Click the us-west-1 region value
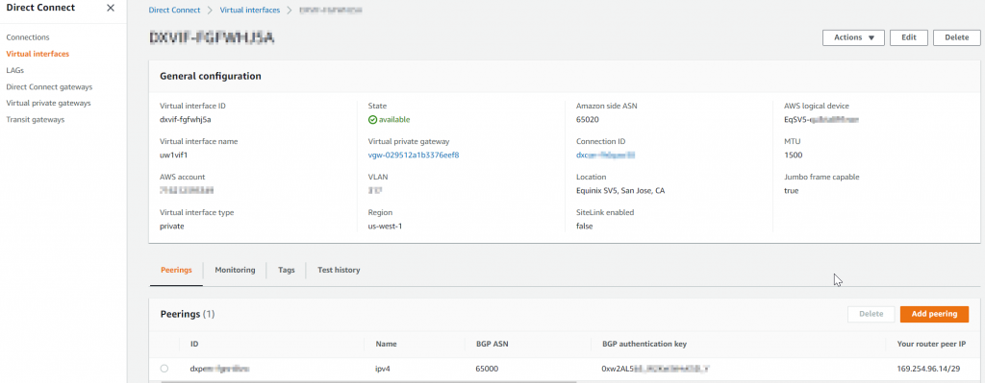The width and height of the screenshot is (985, 383). (385, 226)
